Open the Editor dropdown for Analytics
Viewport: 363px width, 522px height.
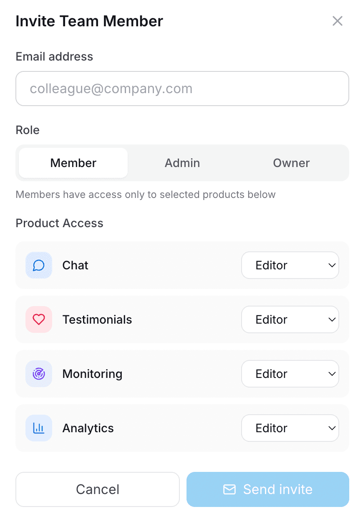(290, 428)
